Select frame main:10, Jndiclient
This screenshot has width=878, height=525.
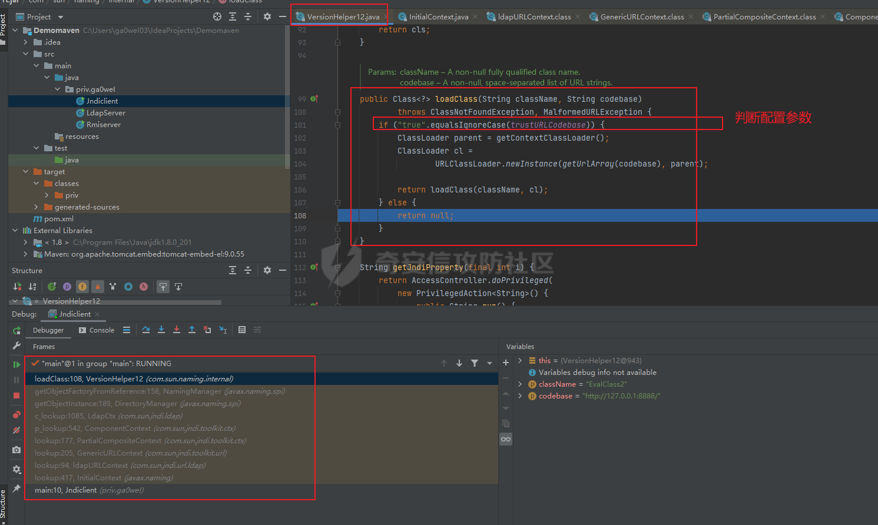tap(261, 490)
